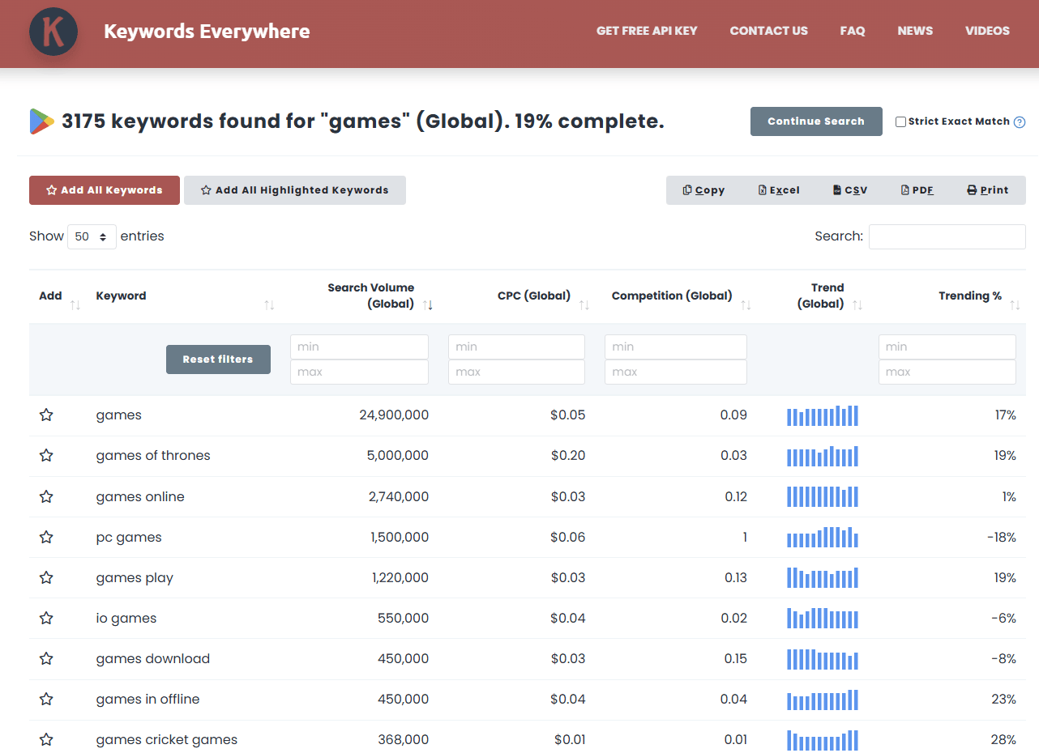This screenshot has width=1039, height=753.
Task: Copy the table with Copy button
Action: coord(703,190)
